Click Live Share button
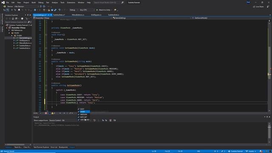This screenshot has height=153, width=272. click(258, 7)
